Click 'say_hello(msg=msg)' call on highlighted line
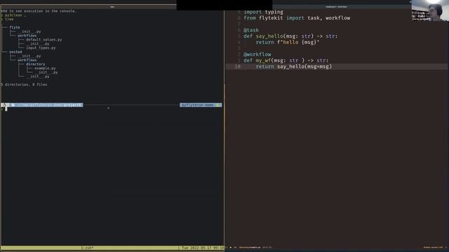449x252 pixels. (x=304, y=66)
